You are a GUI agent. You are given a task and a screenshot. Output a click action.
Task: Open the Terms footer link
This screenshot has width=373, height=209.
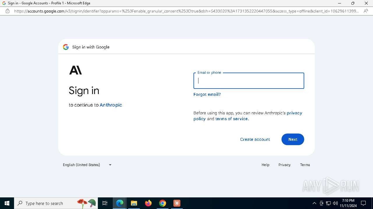(x=305, y=165)
